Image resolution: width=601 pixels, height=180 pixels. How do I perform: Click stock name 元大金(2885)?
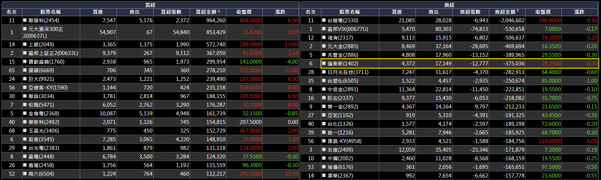click(343, 46)
